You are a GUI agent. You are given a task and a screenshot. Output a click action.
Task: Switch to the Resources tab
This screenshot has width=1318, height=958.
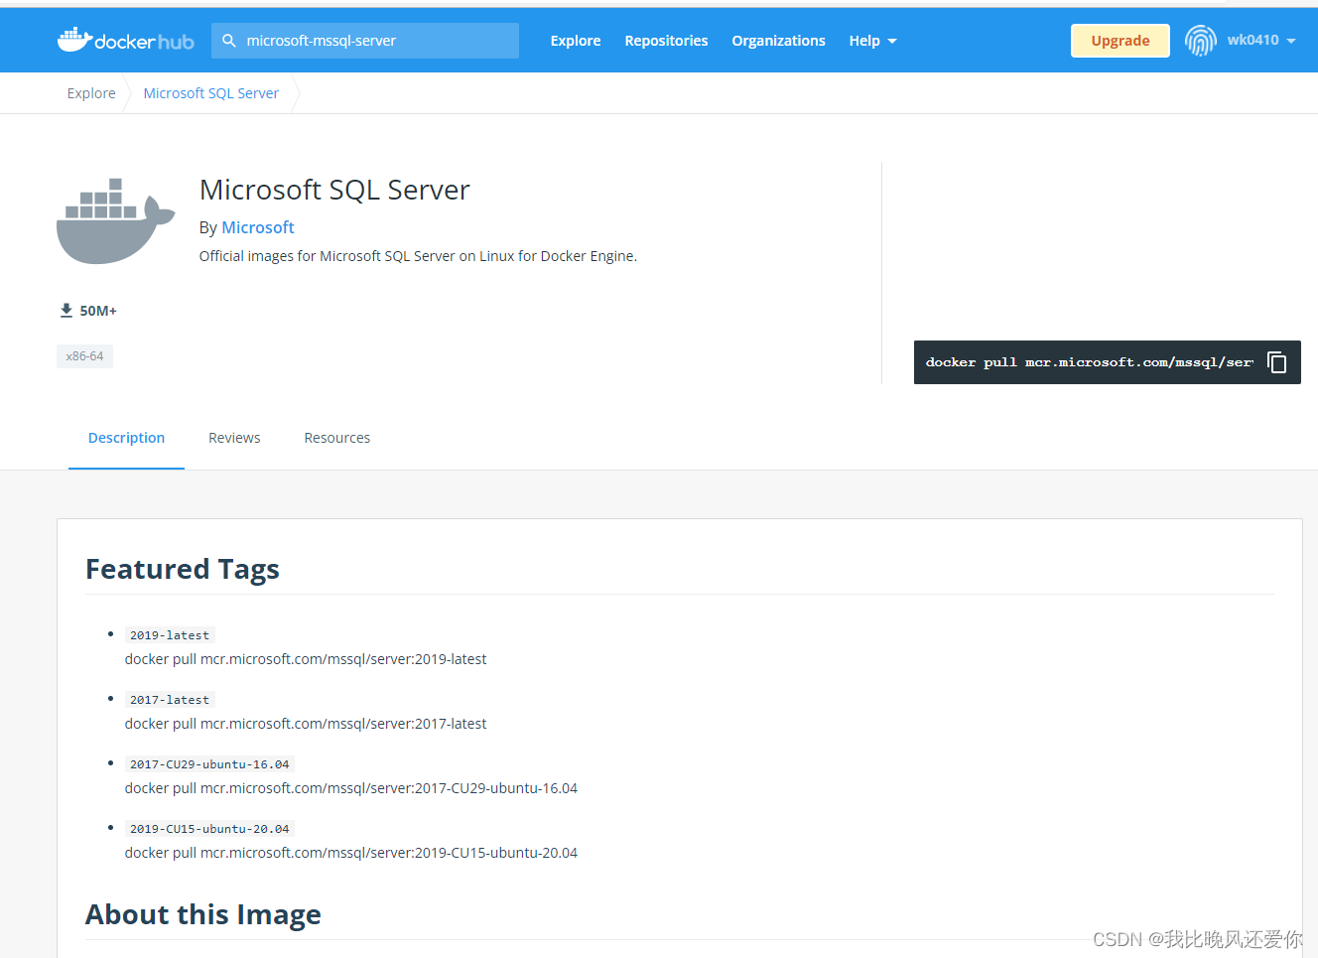tap(337, 438)
